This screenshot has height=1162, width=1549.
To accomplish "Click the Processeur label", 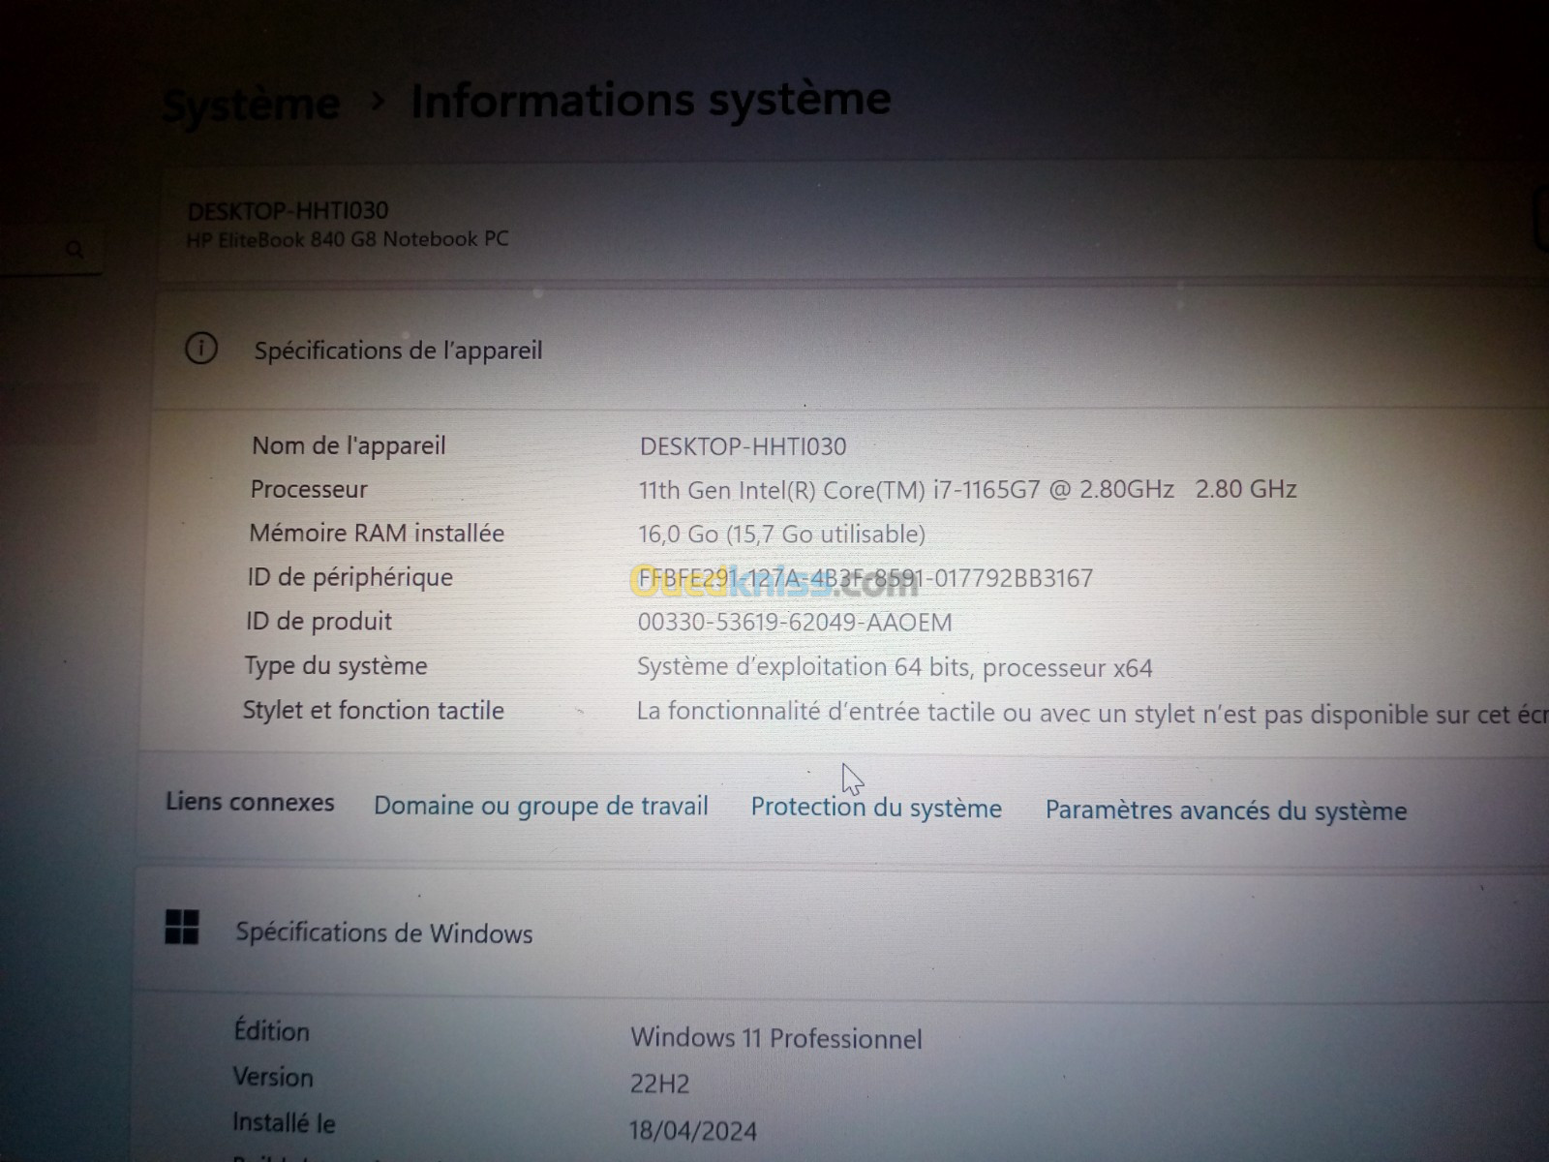I will [x=309, y=489].
